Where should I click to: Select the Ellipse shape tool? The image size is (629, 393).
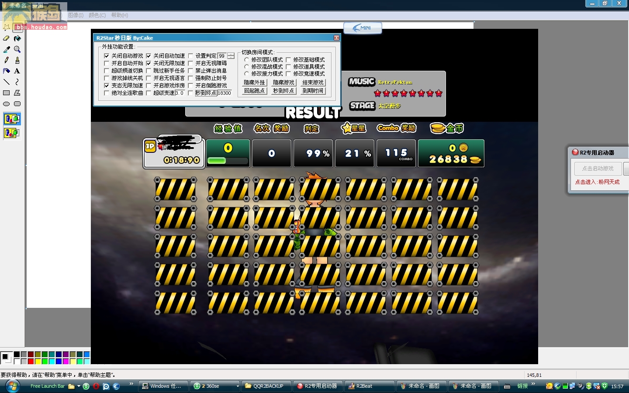point(7,104)
